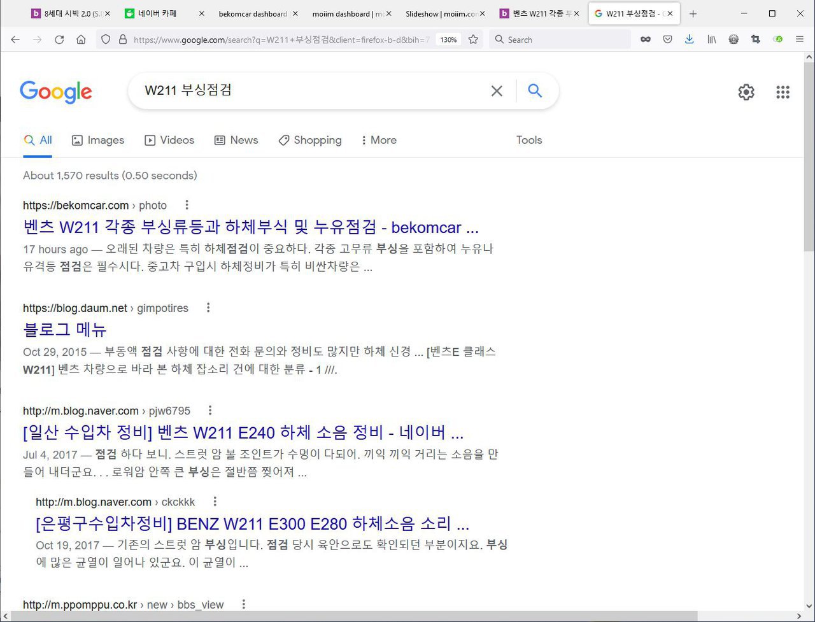Open options for the blog.daum.net result
The width and height of the screenshot is (815, 622).
click(x=208, y=307)
